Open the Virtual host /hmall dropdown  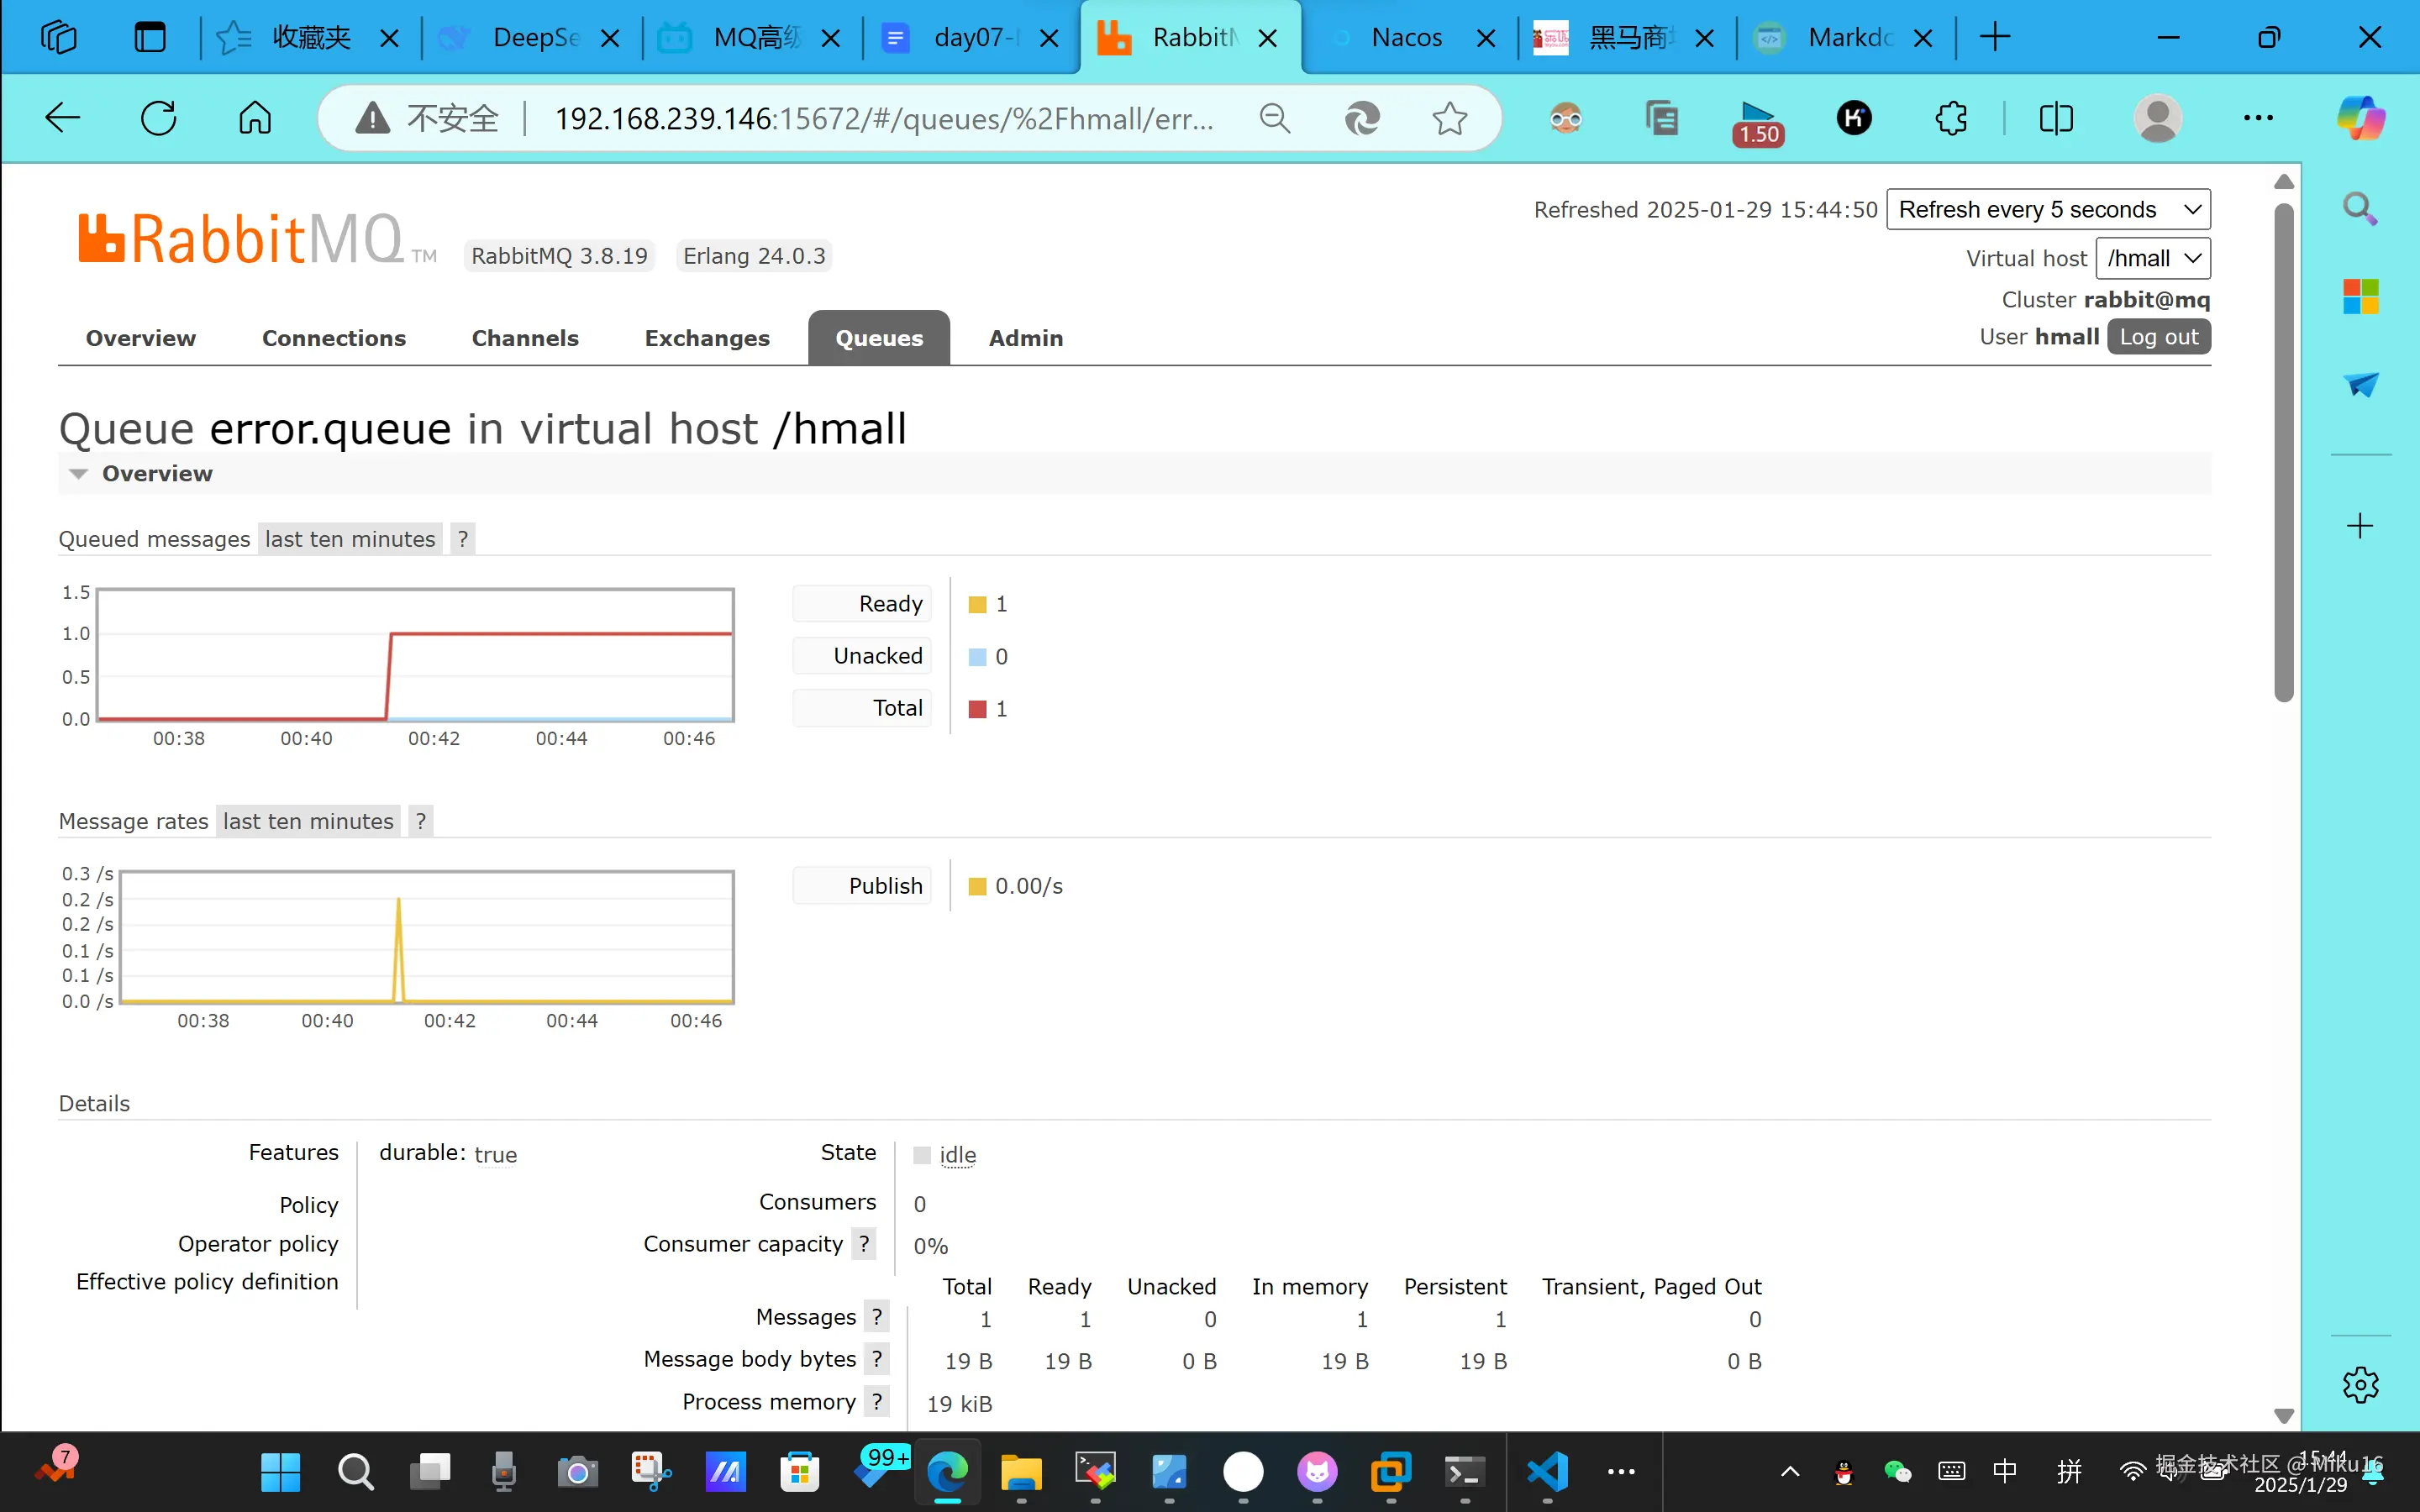[x=2152, y=259]
